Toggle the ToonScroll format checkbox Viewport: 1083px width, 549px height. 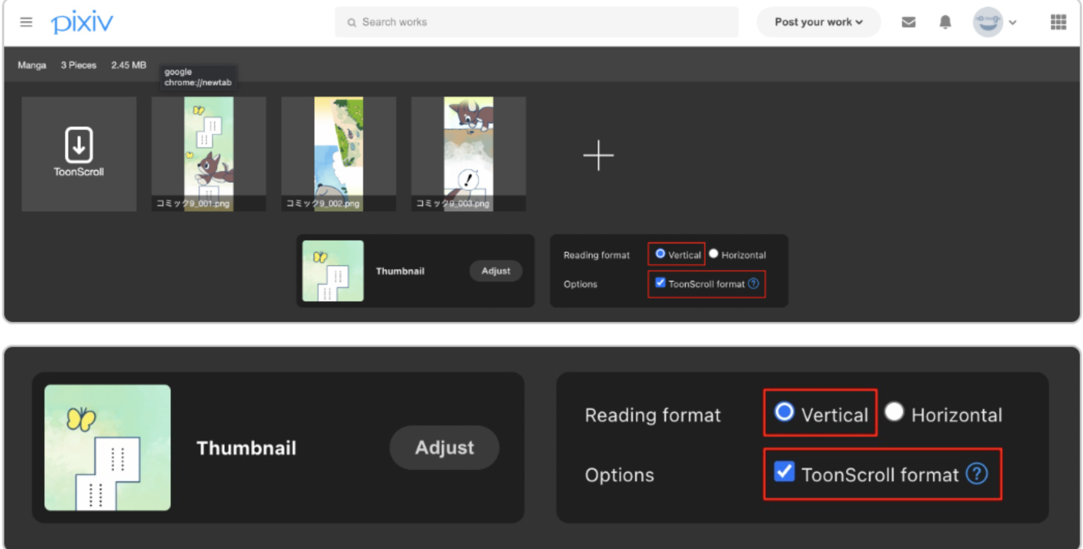[660, 283]
